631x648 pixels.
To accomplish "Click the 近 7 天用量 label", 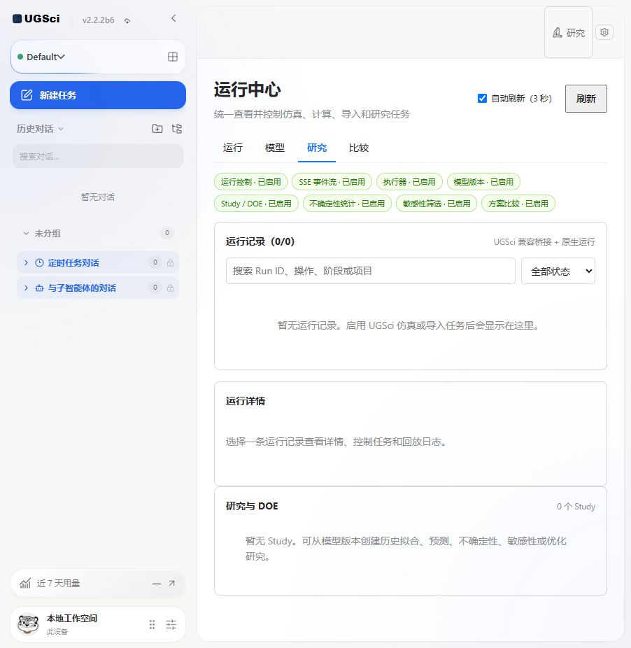I will pos(58,584).
